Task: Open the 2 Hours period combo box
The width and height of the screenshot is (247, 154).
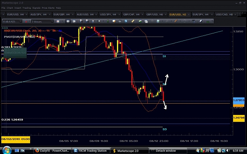Action: coord(42,21)
